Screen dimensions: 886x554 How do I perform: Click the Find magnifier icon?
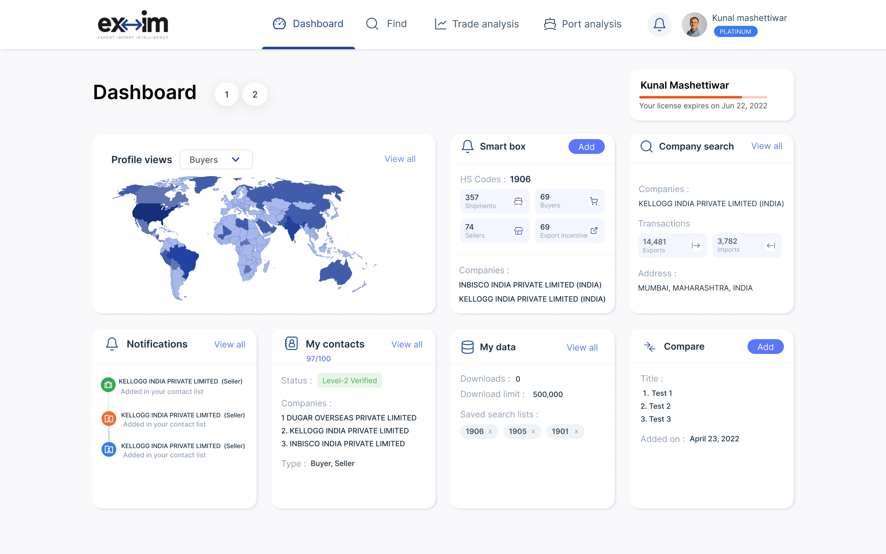pos(372,24)
